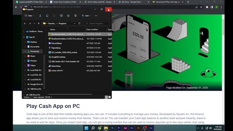233x131 pixels.
Task: Open a new Chrome tab with plus button
Action: (x=188, y=2)
